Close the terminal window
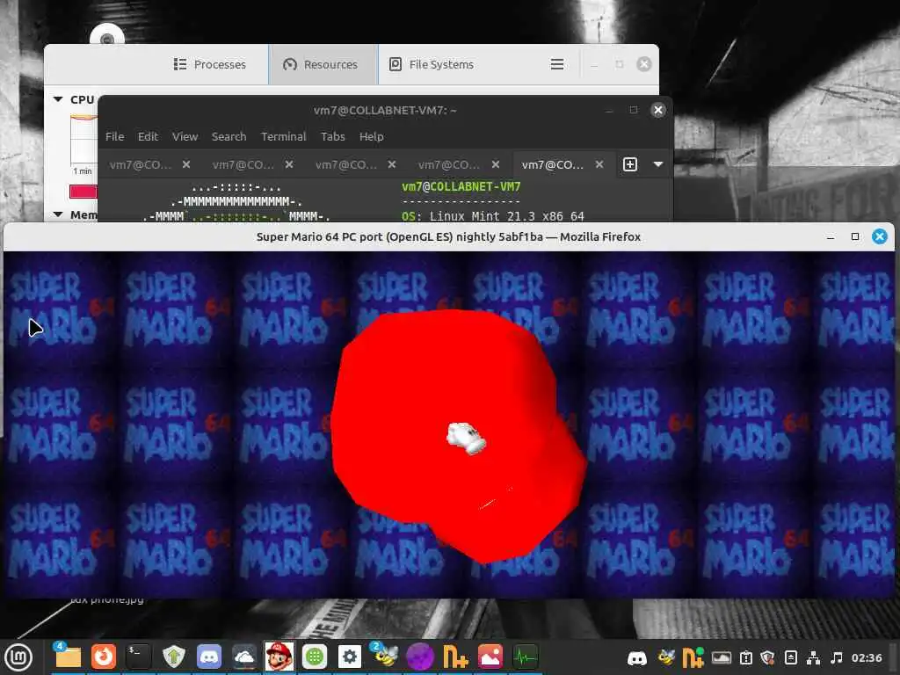 point(658,110)
